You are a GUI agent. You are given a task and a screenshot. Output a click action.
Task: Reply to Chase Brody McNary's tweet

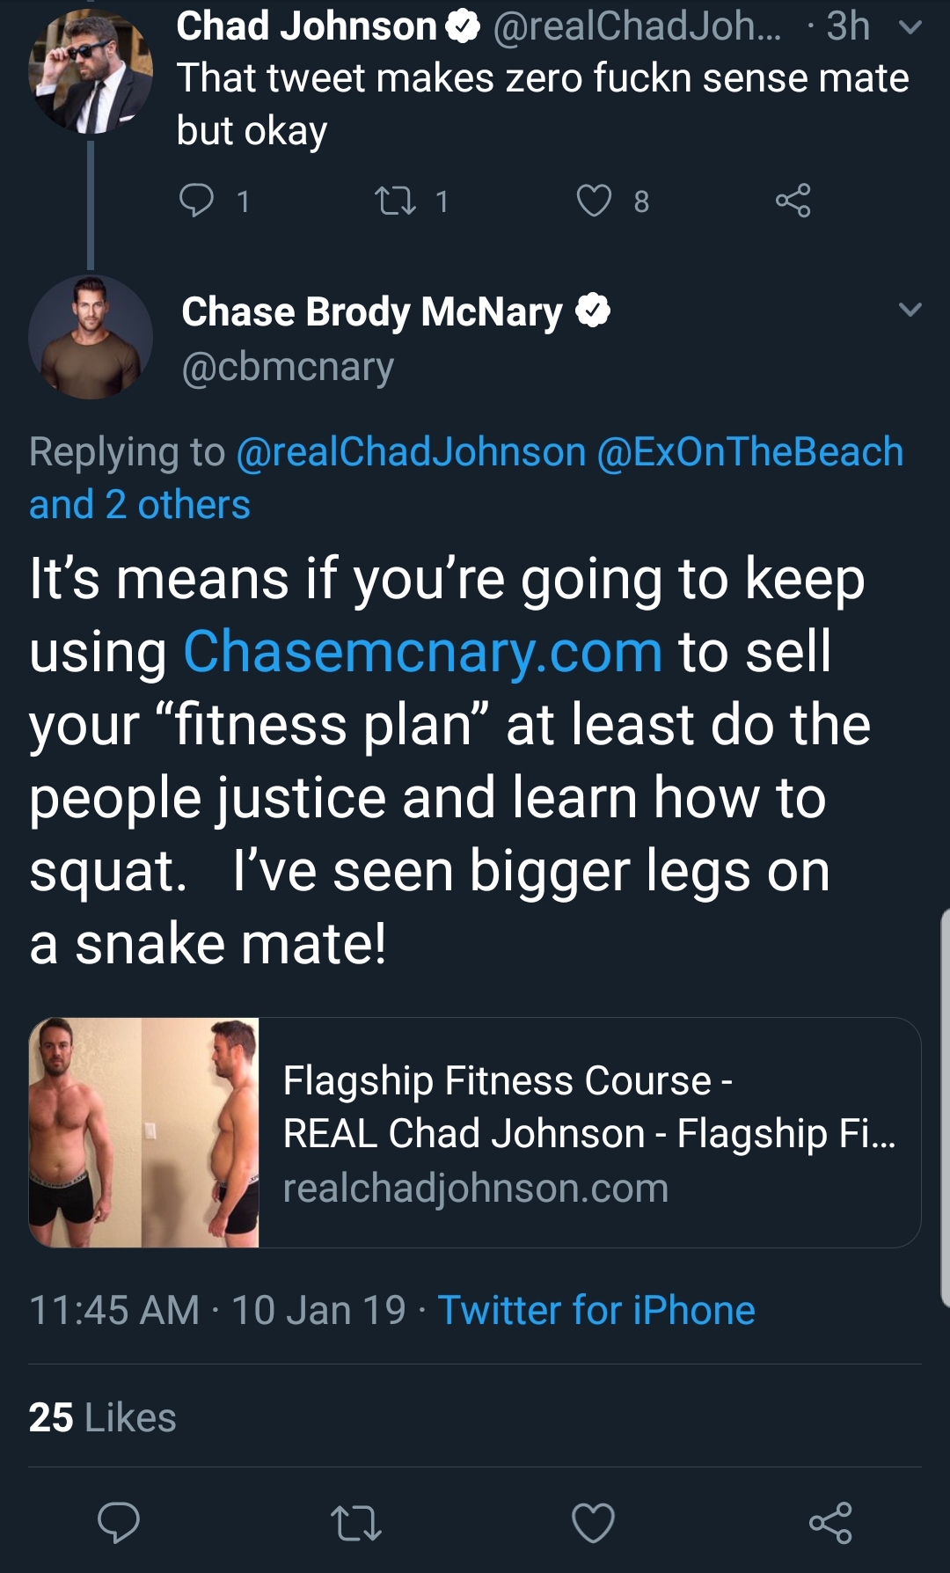click(x=119, y=1522)
